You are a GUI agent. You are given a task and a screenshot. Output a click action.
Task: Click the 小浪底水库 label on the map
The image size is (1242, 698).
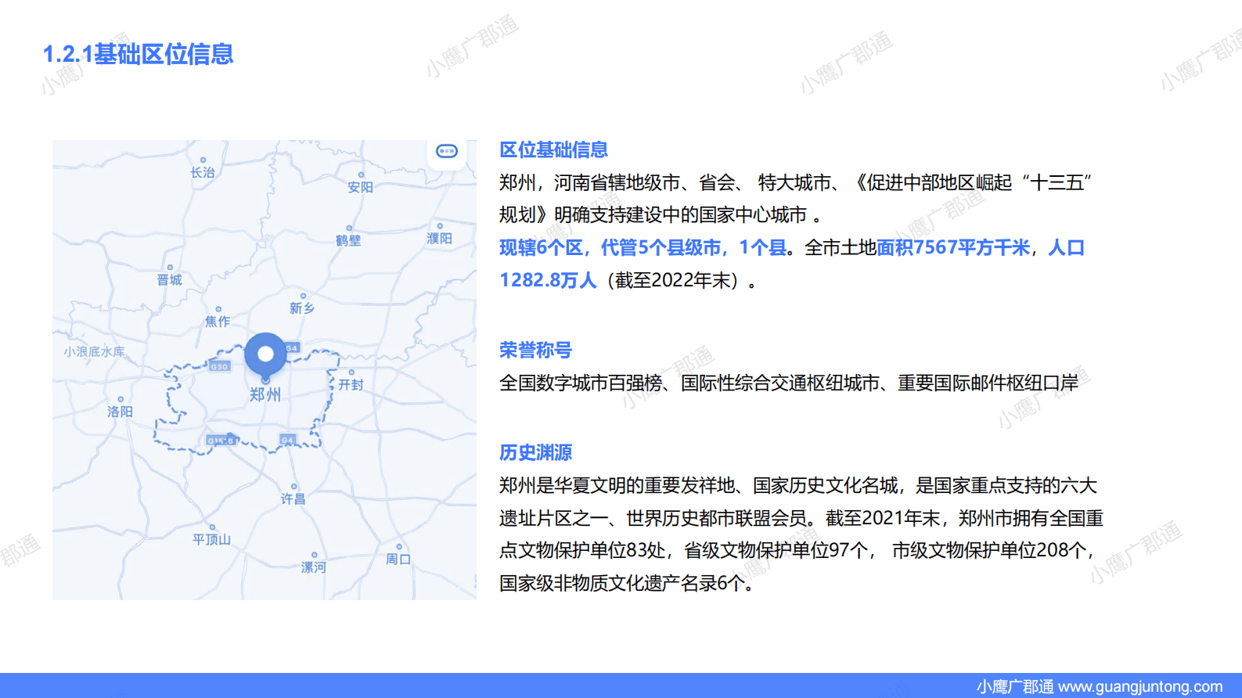[x=95, y=351]
